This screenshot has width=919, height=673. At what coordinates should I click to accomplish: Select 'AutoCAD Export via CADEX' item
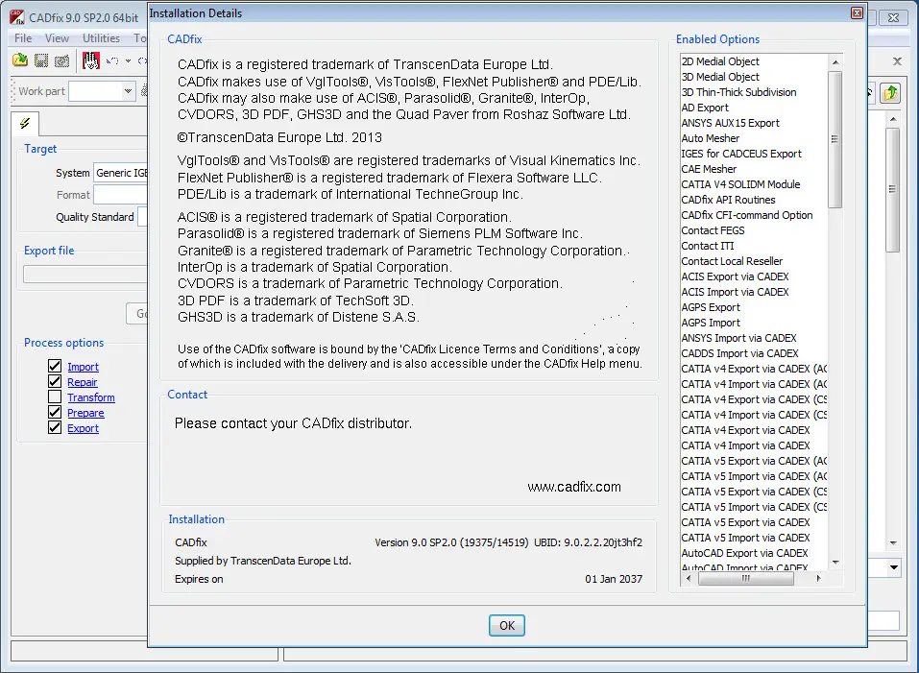click(x=744, y=553)
